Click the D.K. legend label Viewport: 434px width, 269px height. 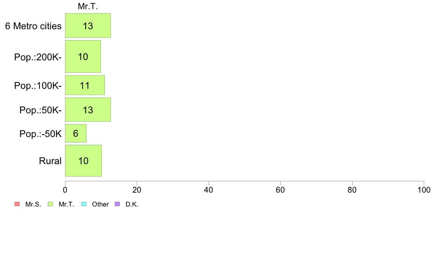[x=132, y=204]
